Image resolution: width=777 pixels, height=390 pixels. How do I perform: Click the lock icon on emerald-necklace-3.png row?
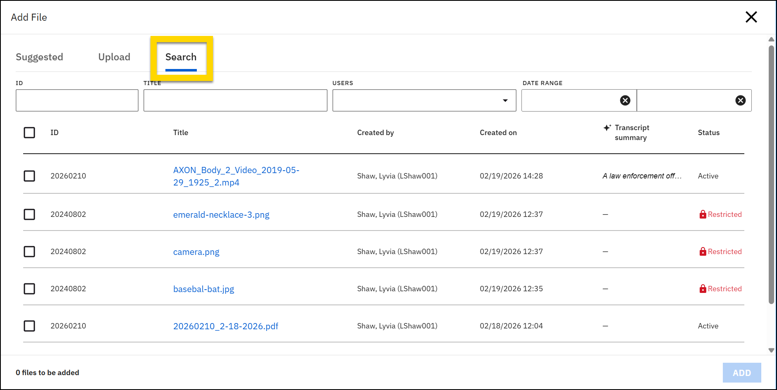(703, 214)
